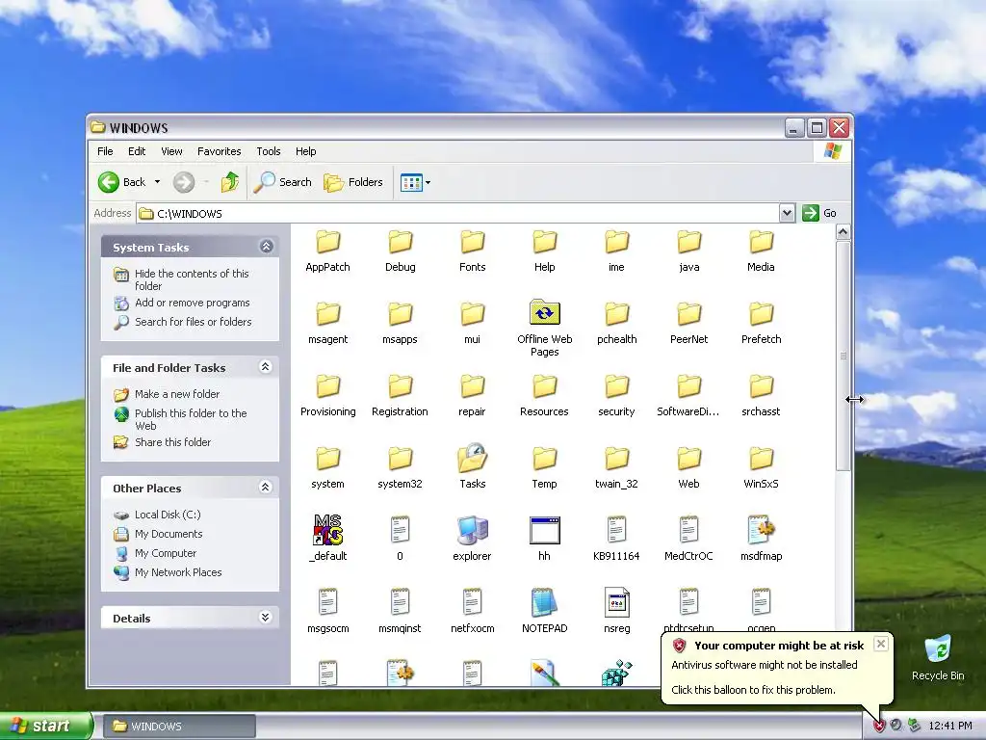Viewport: 986px width, 740px height.
Task: Click the Up folder toolbar icon
Action: pos(230,182)
